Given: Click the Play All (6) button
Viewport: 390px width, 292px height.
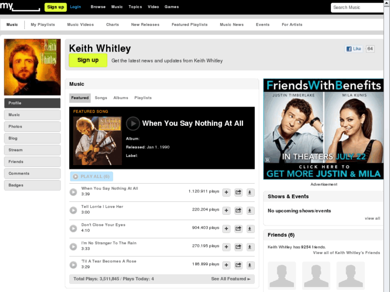Looking at the screenshot, I should [x=92, y=176].
